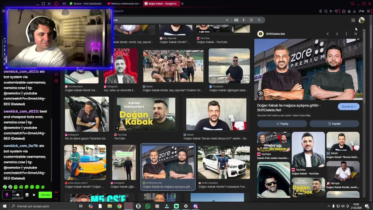Open Task View on the taskbar
This screenshot has width=373, height=210.
pyautogui.click(x=81, y=206)
